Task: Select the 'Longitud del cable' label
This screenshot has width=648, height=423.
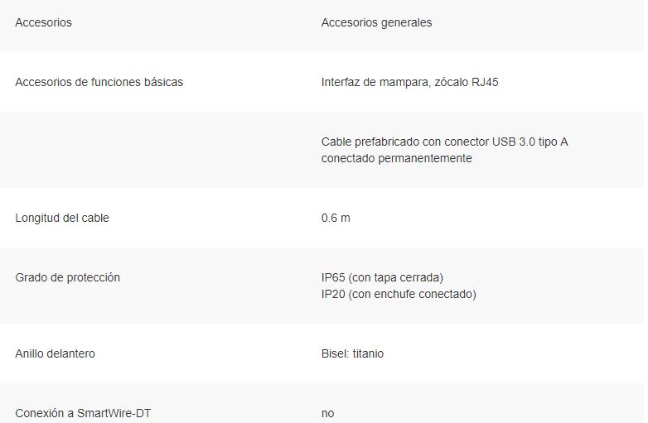Action: (x=62, y=218)
